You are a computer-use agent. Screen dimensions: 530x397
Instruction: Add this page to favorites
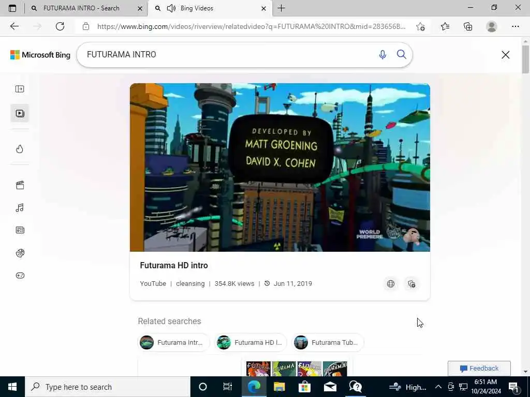pyautogui.click(x=420, y=26)
